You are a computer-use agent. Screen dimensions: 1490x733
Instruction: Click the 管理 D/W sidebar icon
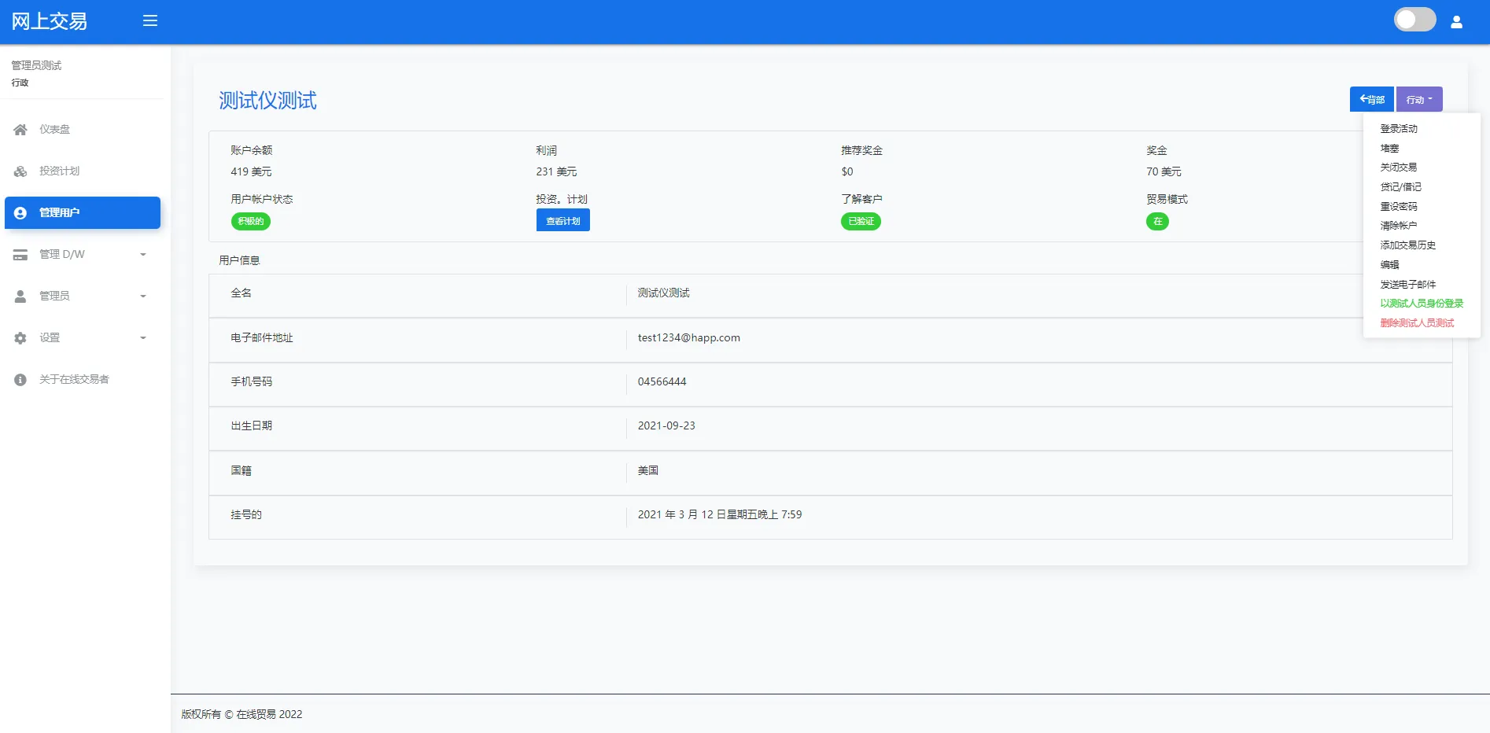click(20, 254)
